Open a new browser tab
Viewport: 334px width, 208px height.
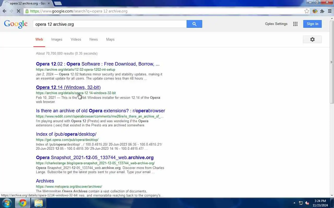(x=58, y=3)
